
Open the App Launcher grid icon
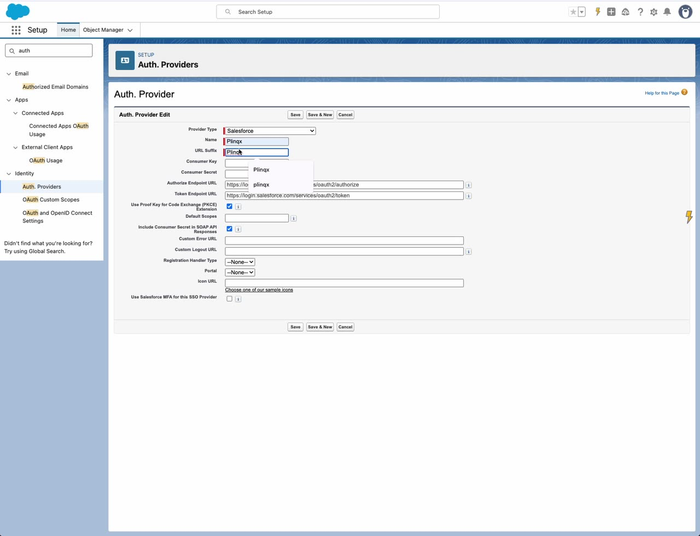[x=16, y=30]
